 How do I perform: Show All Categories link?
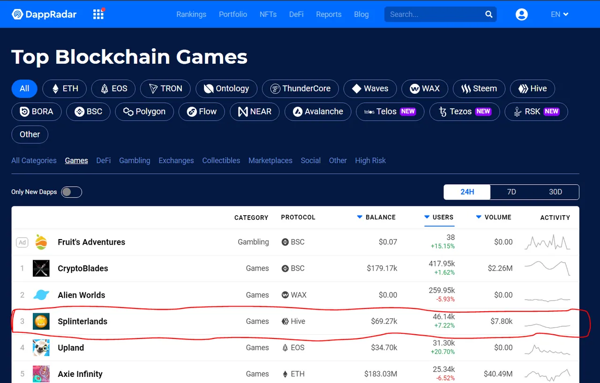point(34,160)
